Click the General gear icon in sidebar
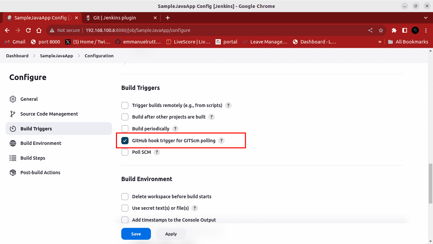 click(x=13, y=99)
